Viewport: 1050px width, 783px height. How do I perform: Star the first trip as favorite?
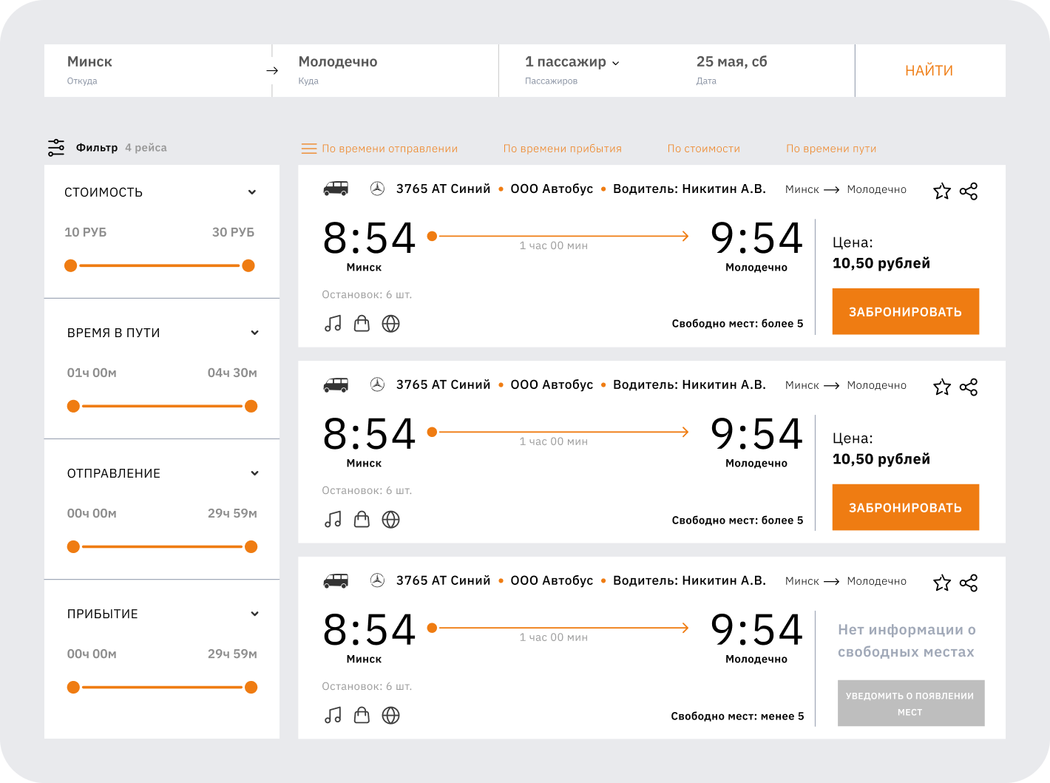click(x=941, y=191)
